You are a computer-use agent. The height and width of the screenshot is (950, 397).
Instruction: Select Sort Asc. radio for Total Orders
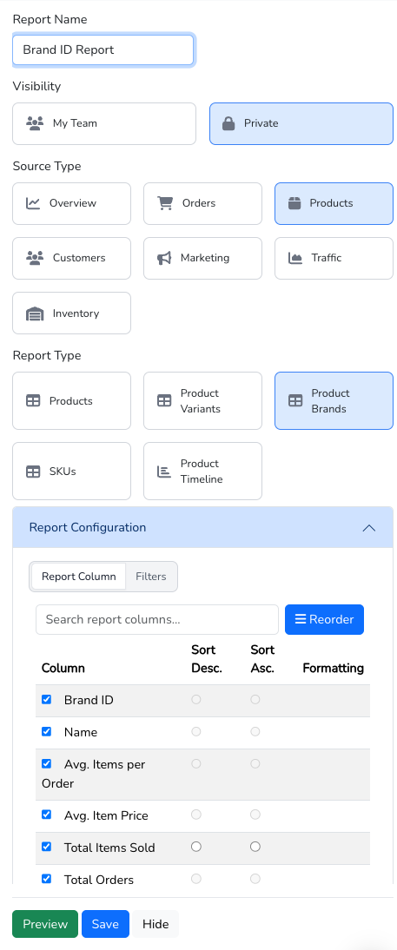coord(255,879)
